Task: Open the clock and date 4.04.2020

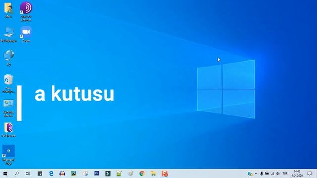Action: pos(297,174)
